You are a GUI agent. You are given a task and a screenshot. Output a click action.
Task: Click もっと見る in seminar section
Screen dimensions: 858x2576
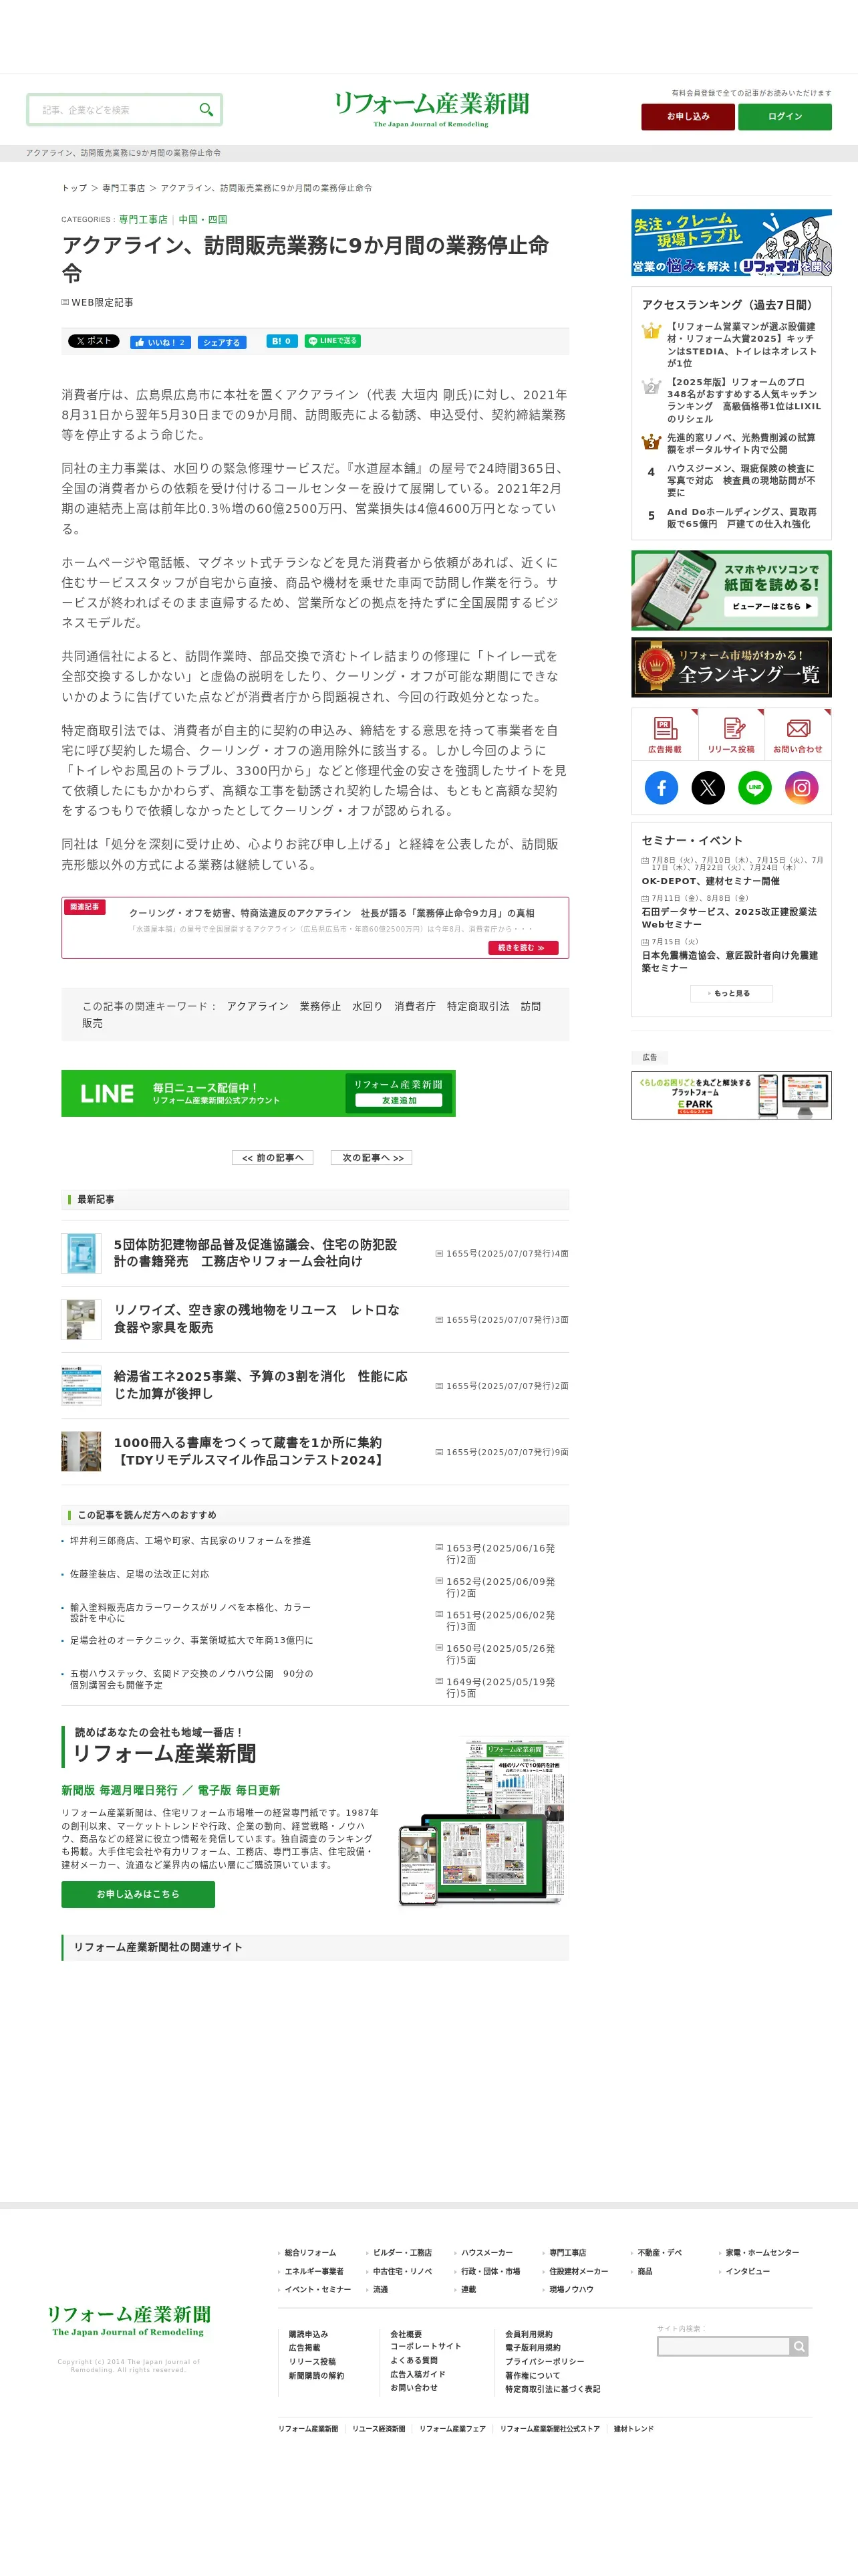click(731, 993)
